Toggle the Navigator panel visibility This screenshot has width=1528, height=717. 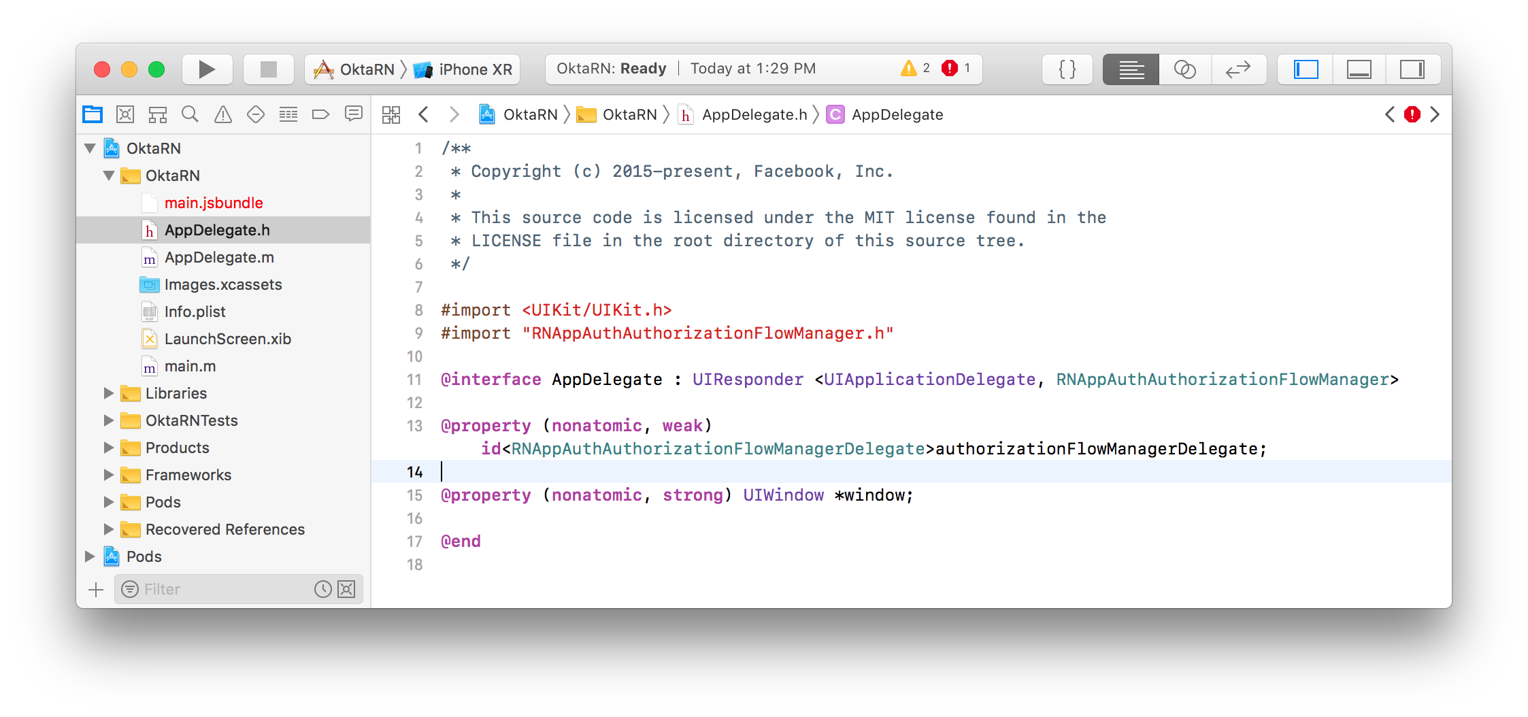1306,69
